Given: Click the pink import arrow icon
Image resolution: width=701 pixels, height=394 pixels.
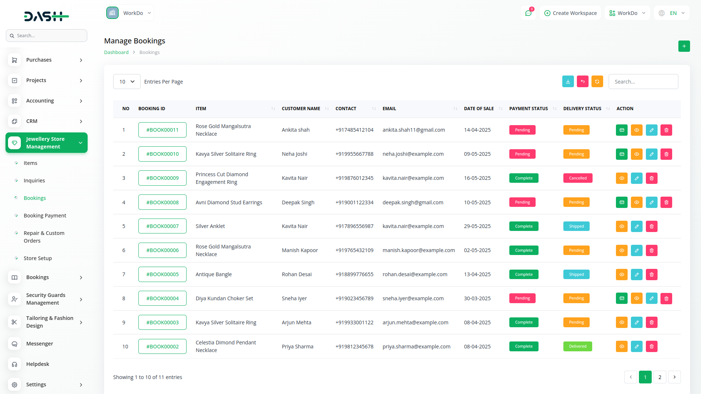Looking at the screenshot, I should [582, 82].
